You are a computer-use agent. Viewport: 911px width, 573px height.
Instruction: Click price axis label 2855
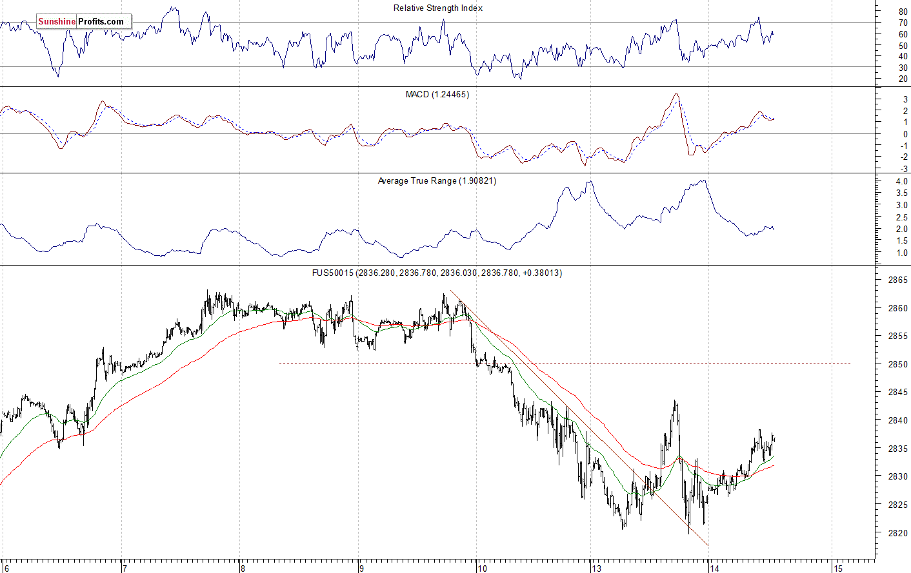point(897,336)
